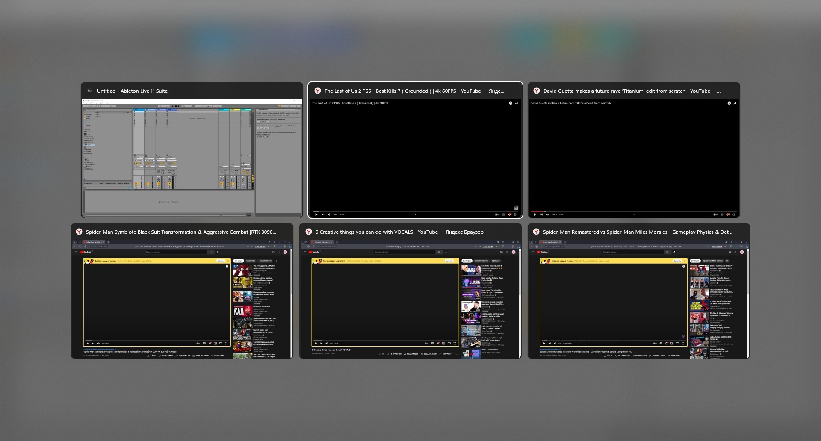The height and width of the screenshot is (441, 821).
Task: Open notifications bell in Spider-Man Remastered window
Action: point(735,252)
